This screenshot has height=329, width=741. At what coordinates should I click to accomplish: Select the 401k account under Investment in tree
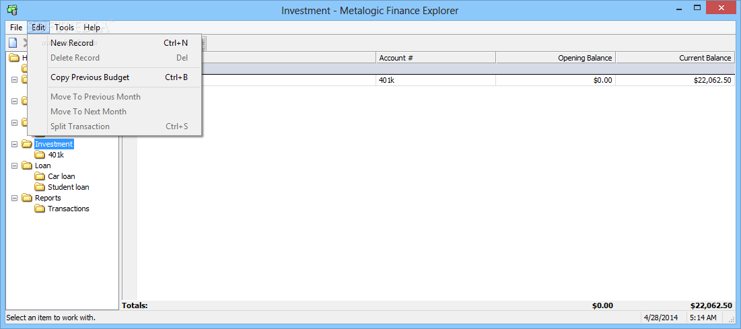(x=56, y=155)
